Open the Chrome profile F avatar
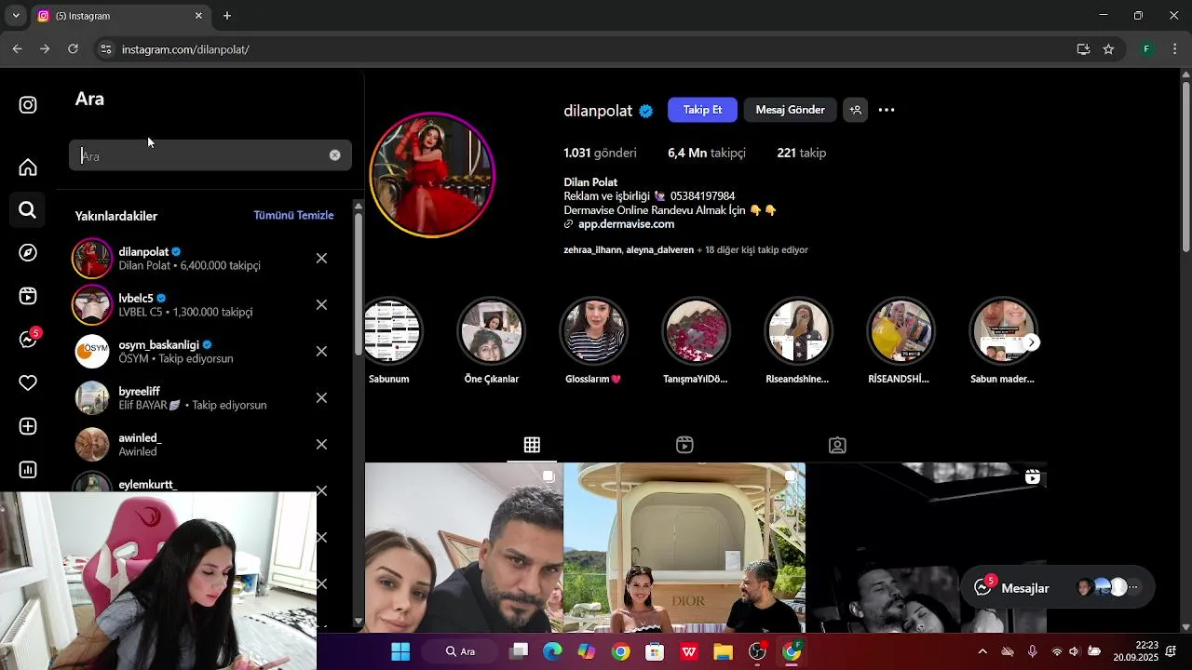The image size is (1192, 670). (x=1147, y=49)
